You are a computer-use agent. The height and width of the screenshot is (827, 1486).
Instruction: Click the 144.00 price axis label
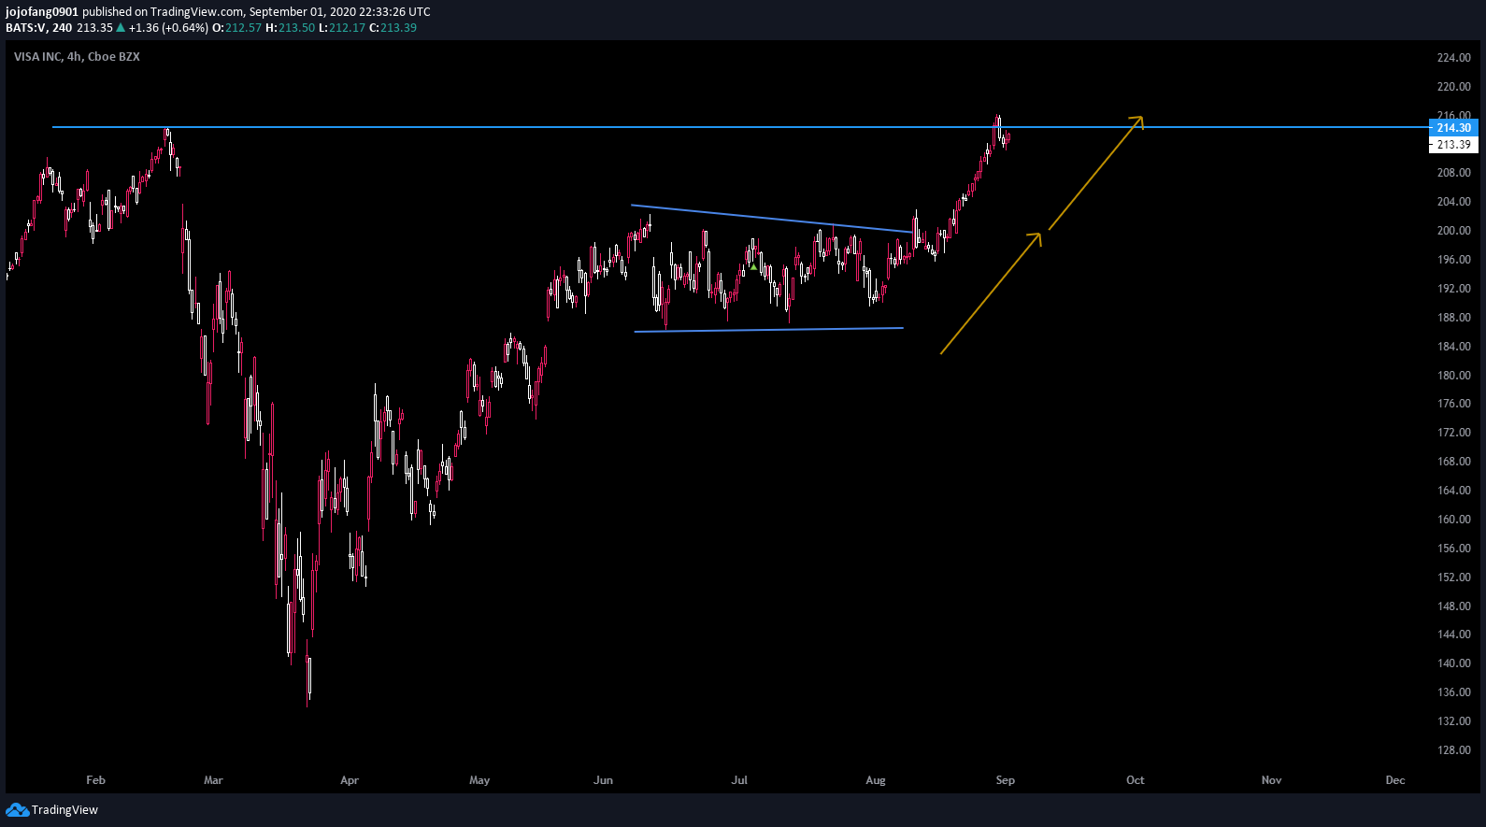click(x=1453, y=635)
